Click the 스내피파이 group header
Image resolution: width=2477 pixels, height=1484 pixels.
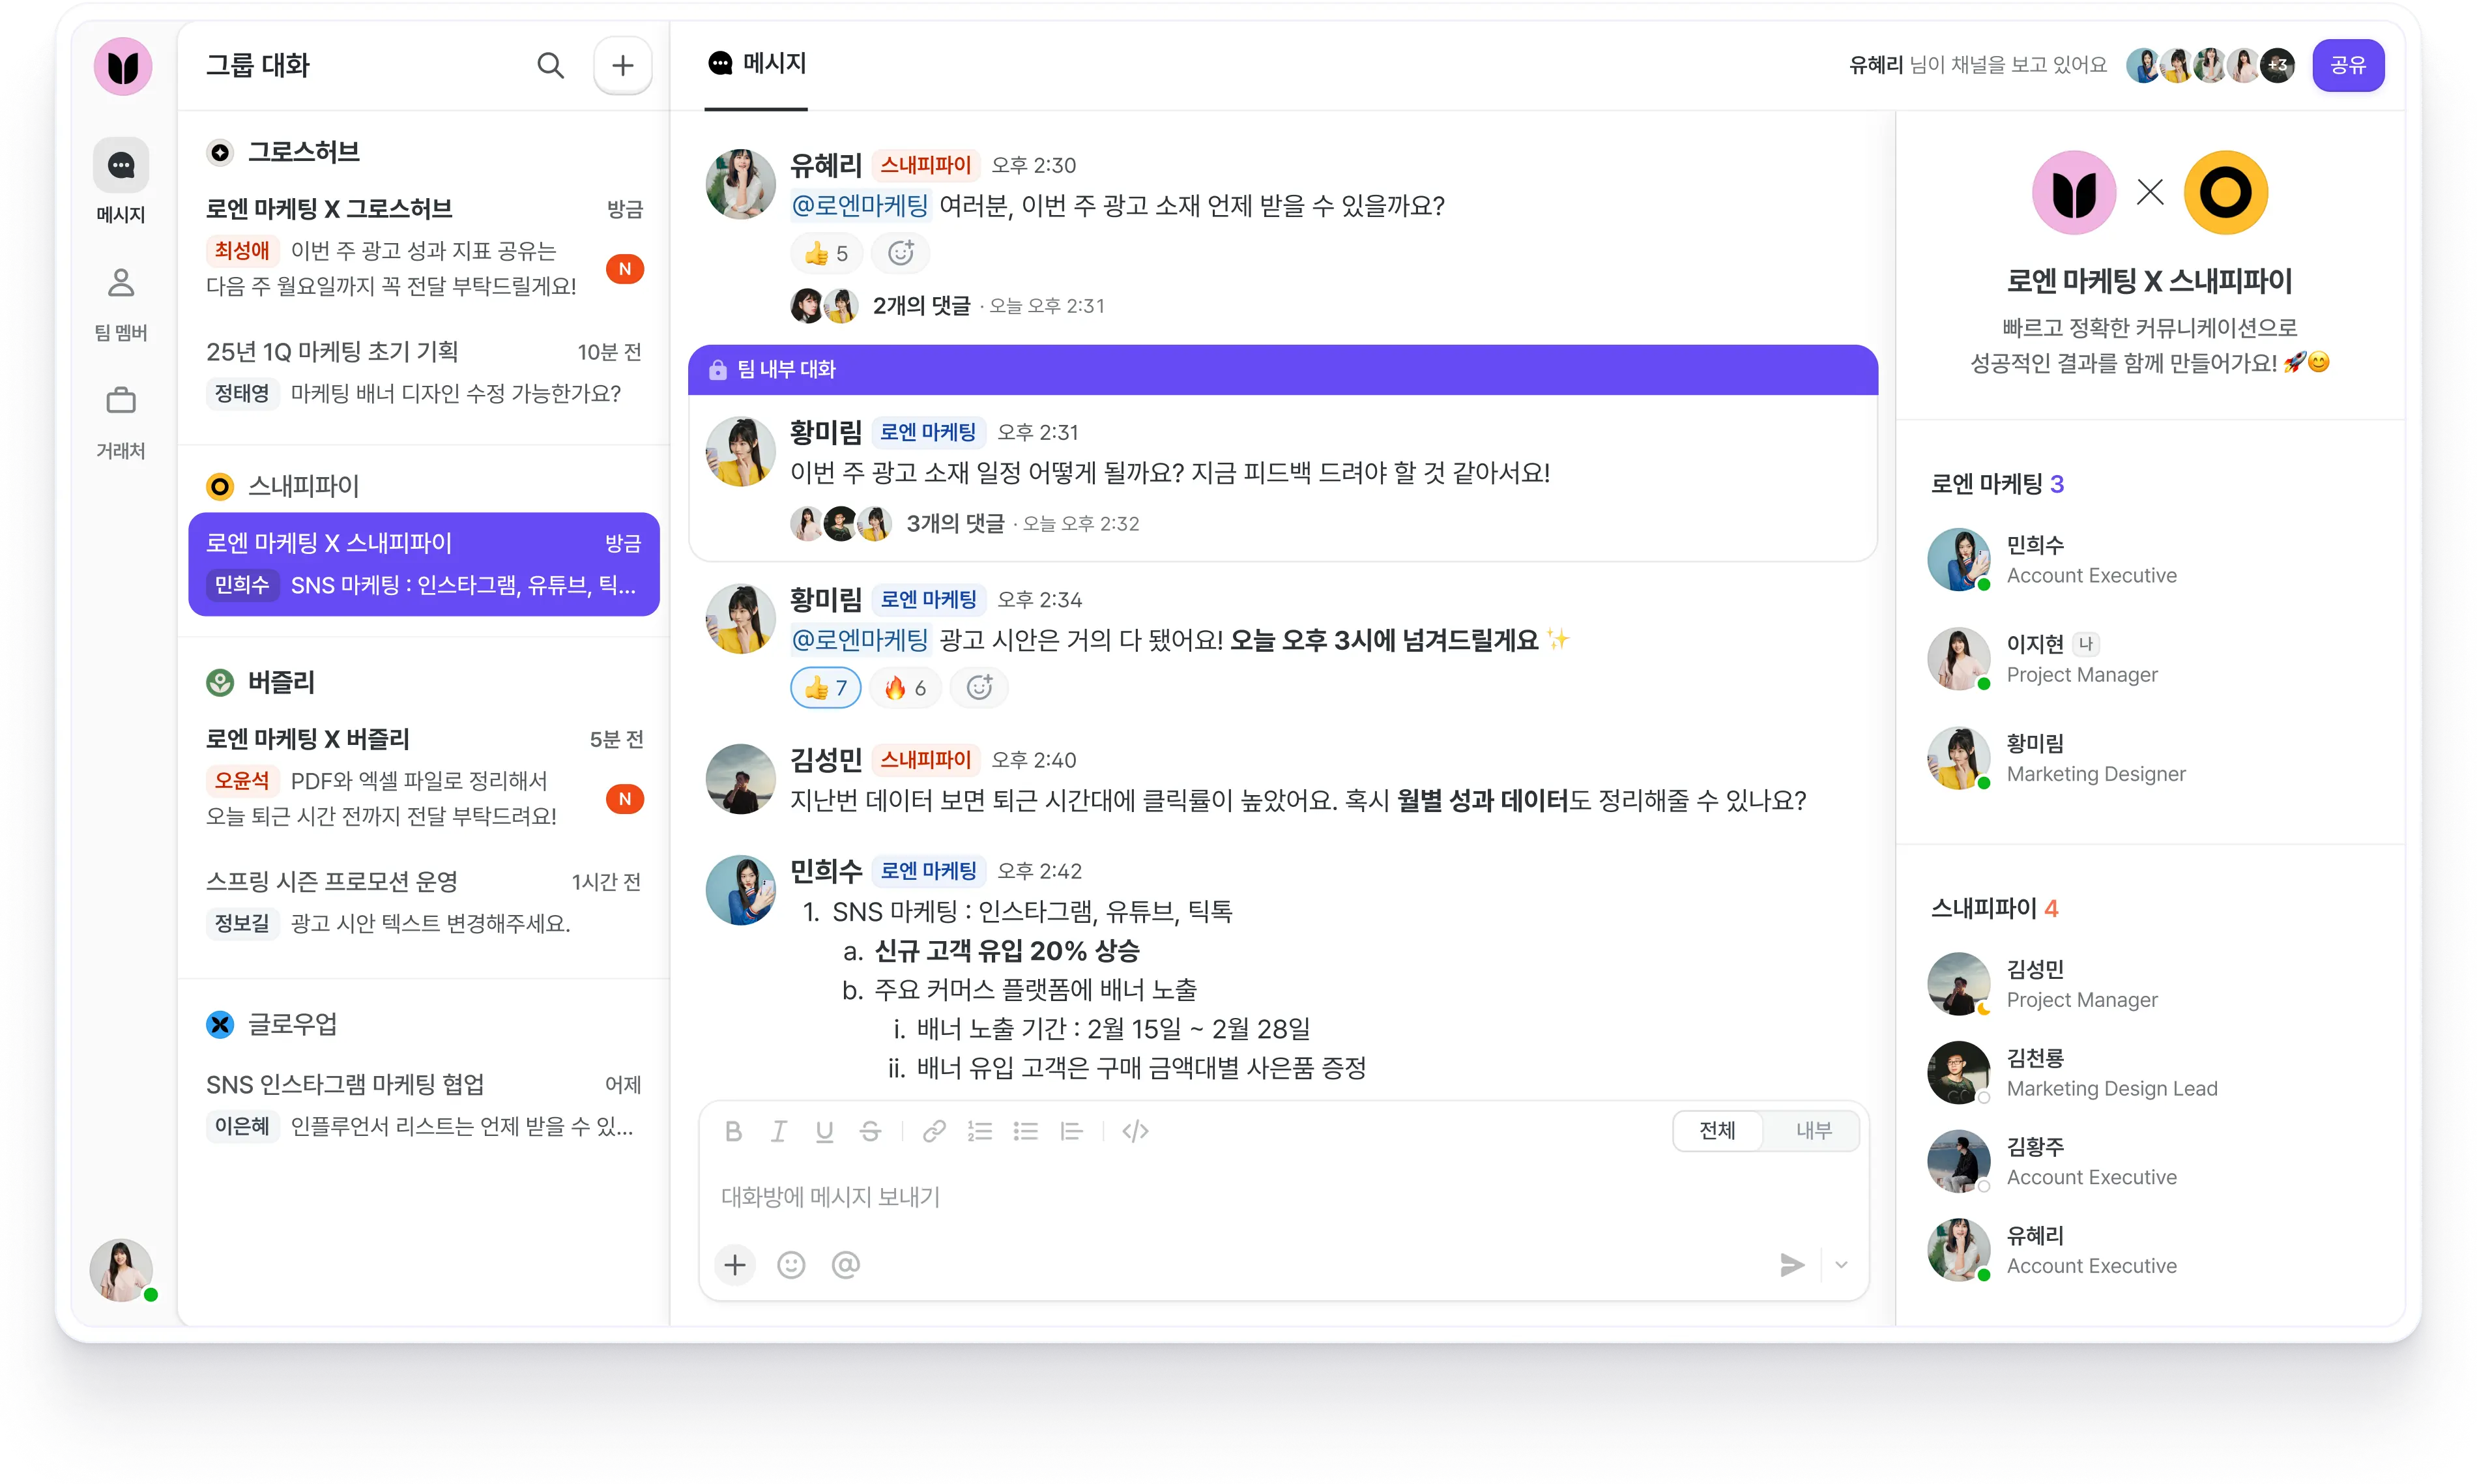[283, 486]
